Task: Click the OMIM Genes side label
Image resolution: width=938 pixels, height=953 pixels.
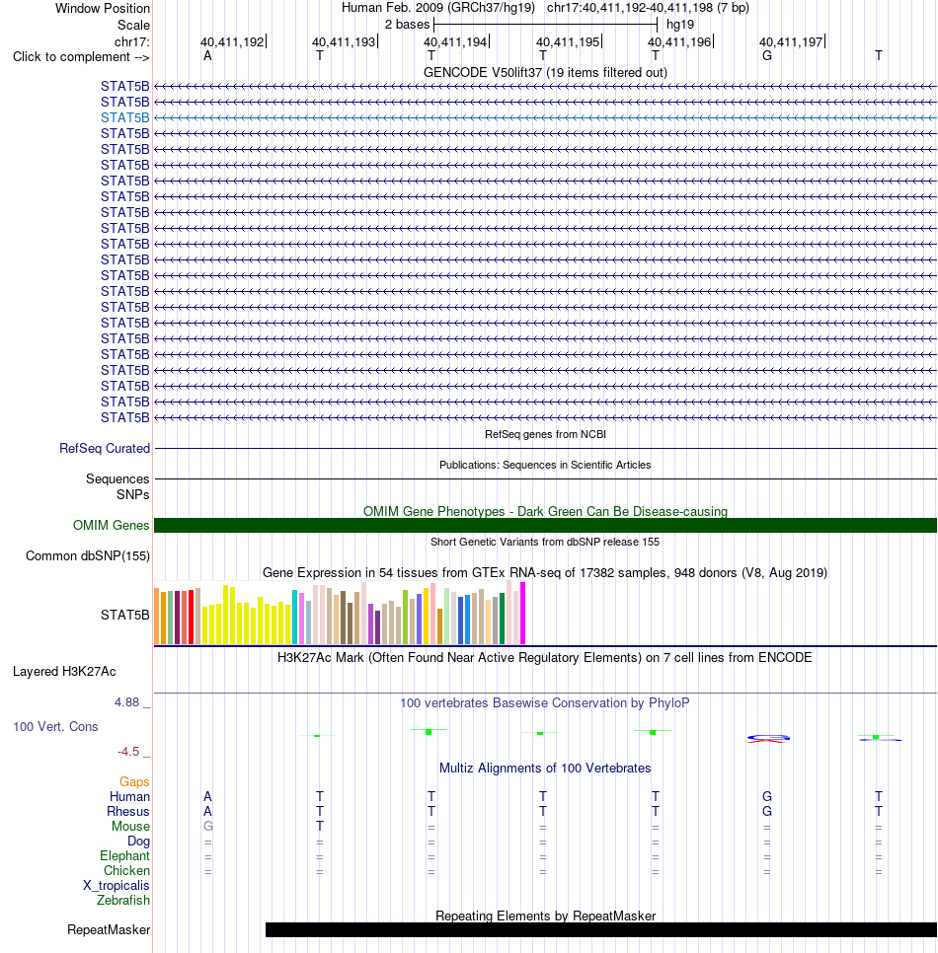Action: pos(111,525)
